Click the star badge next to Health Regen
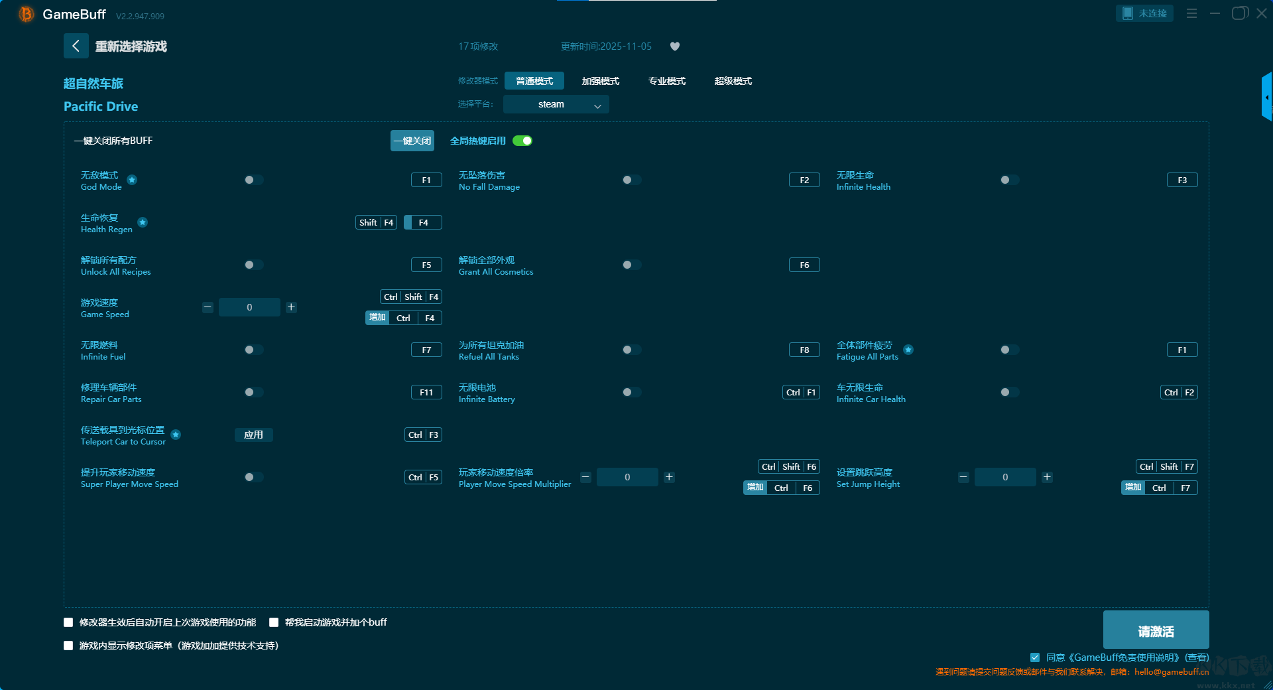The height and width of the screenshot is (690, 1273). 143,222
